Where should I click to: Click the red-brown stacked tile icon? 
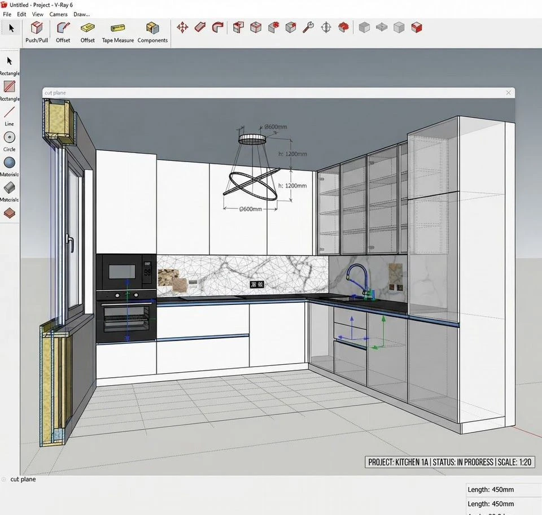(10, 213)
